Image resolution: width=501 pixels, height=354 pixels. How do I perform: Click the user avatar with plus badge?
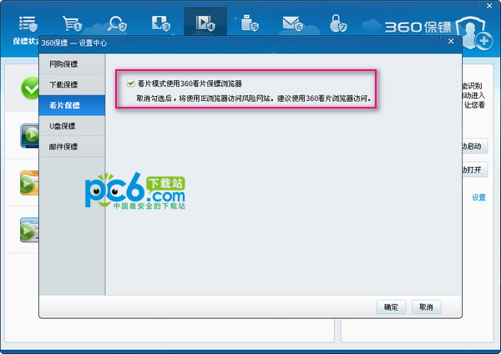coord(474,33)
